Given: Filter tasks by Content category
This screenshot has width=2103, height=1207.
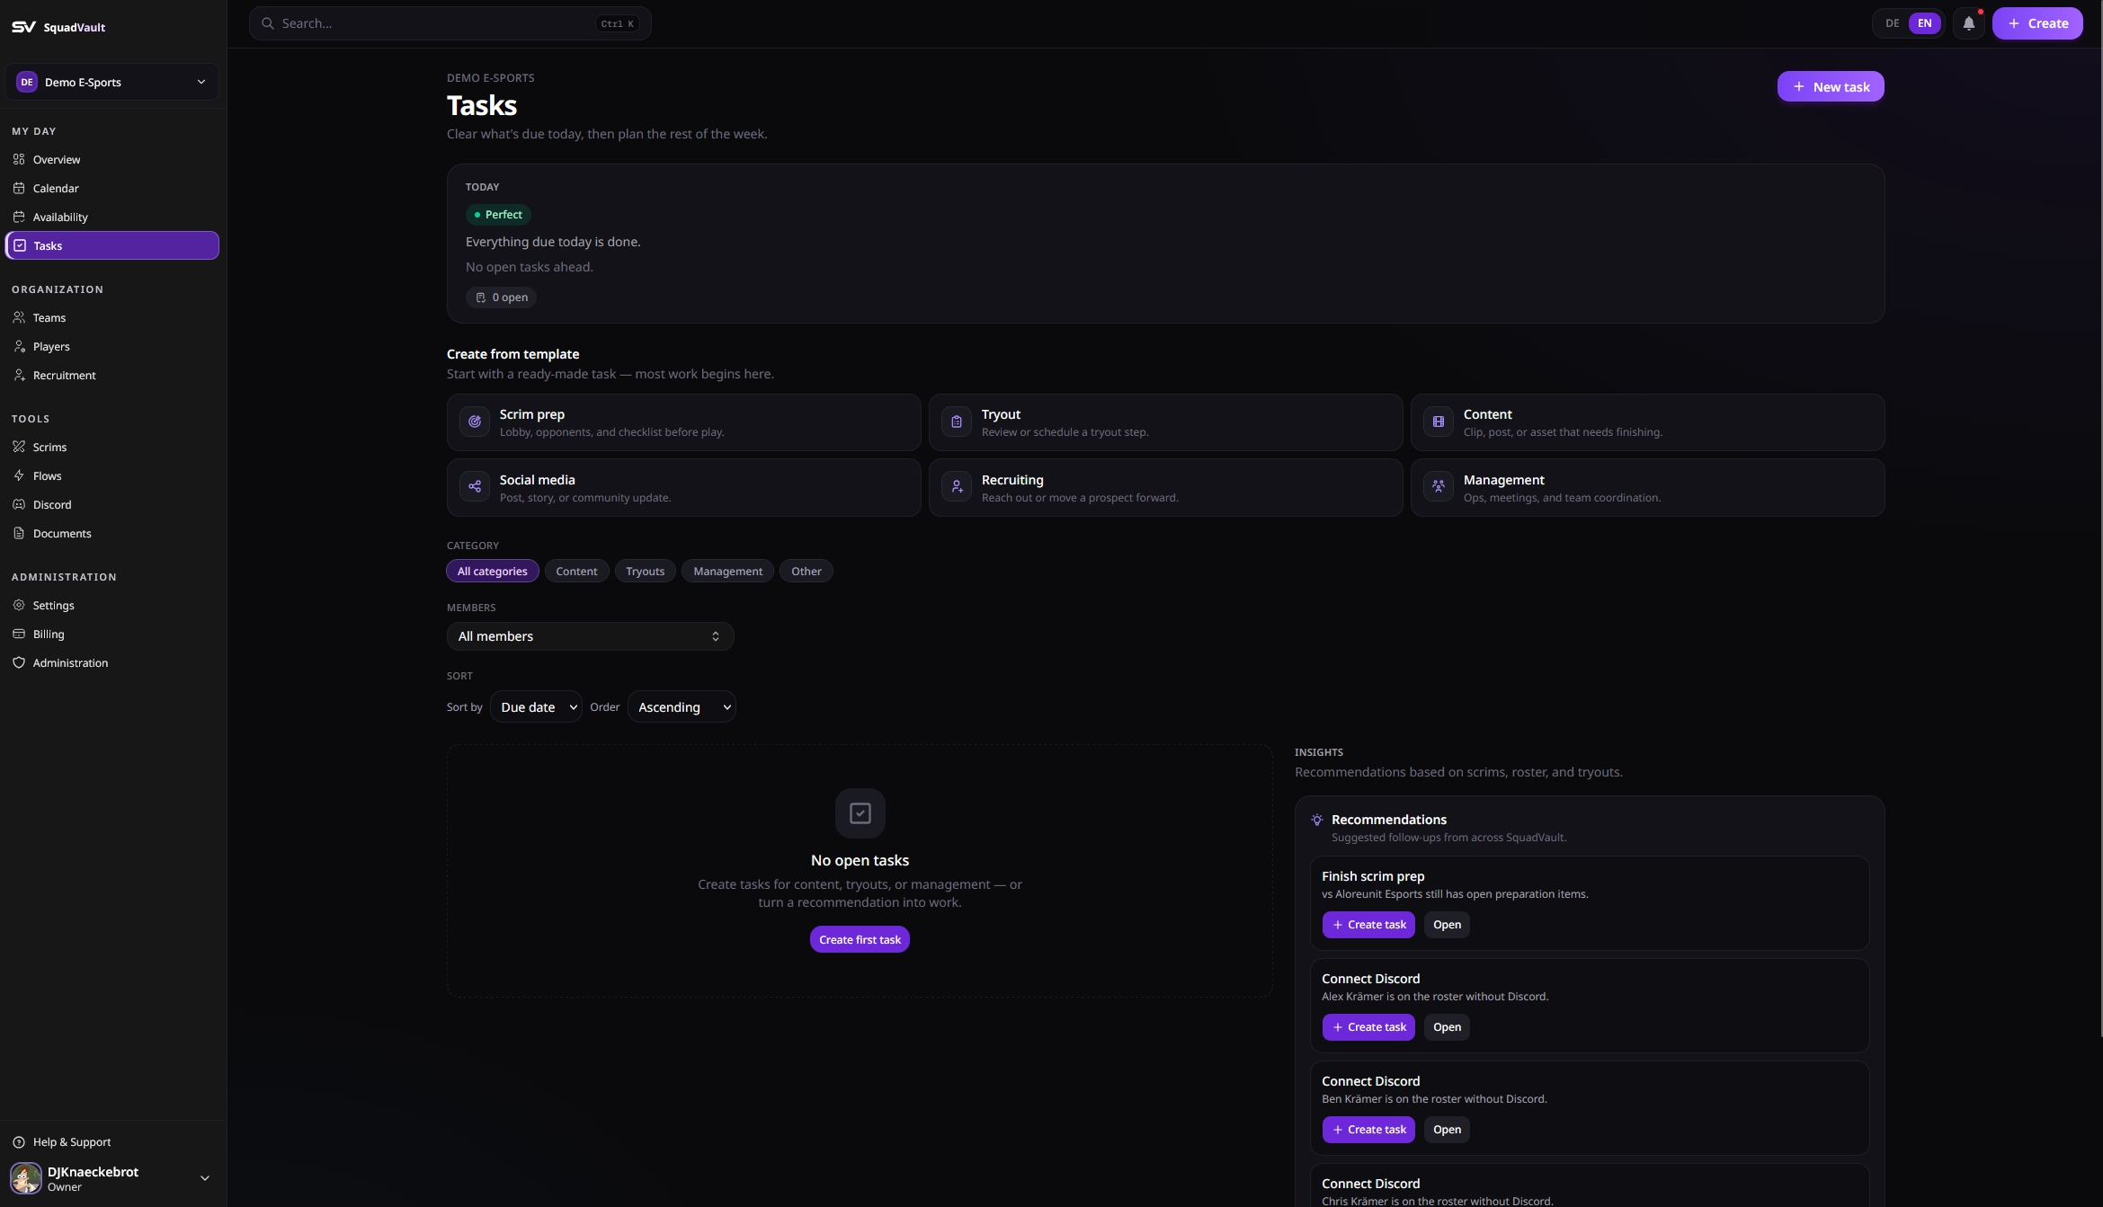Looking at the screenshot, I should click(x=576, y=571).
